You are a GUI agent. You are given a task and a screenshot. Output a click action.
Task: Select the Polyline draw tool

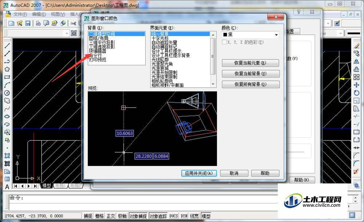click(x=7, y=61)
